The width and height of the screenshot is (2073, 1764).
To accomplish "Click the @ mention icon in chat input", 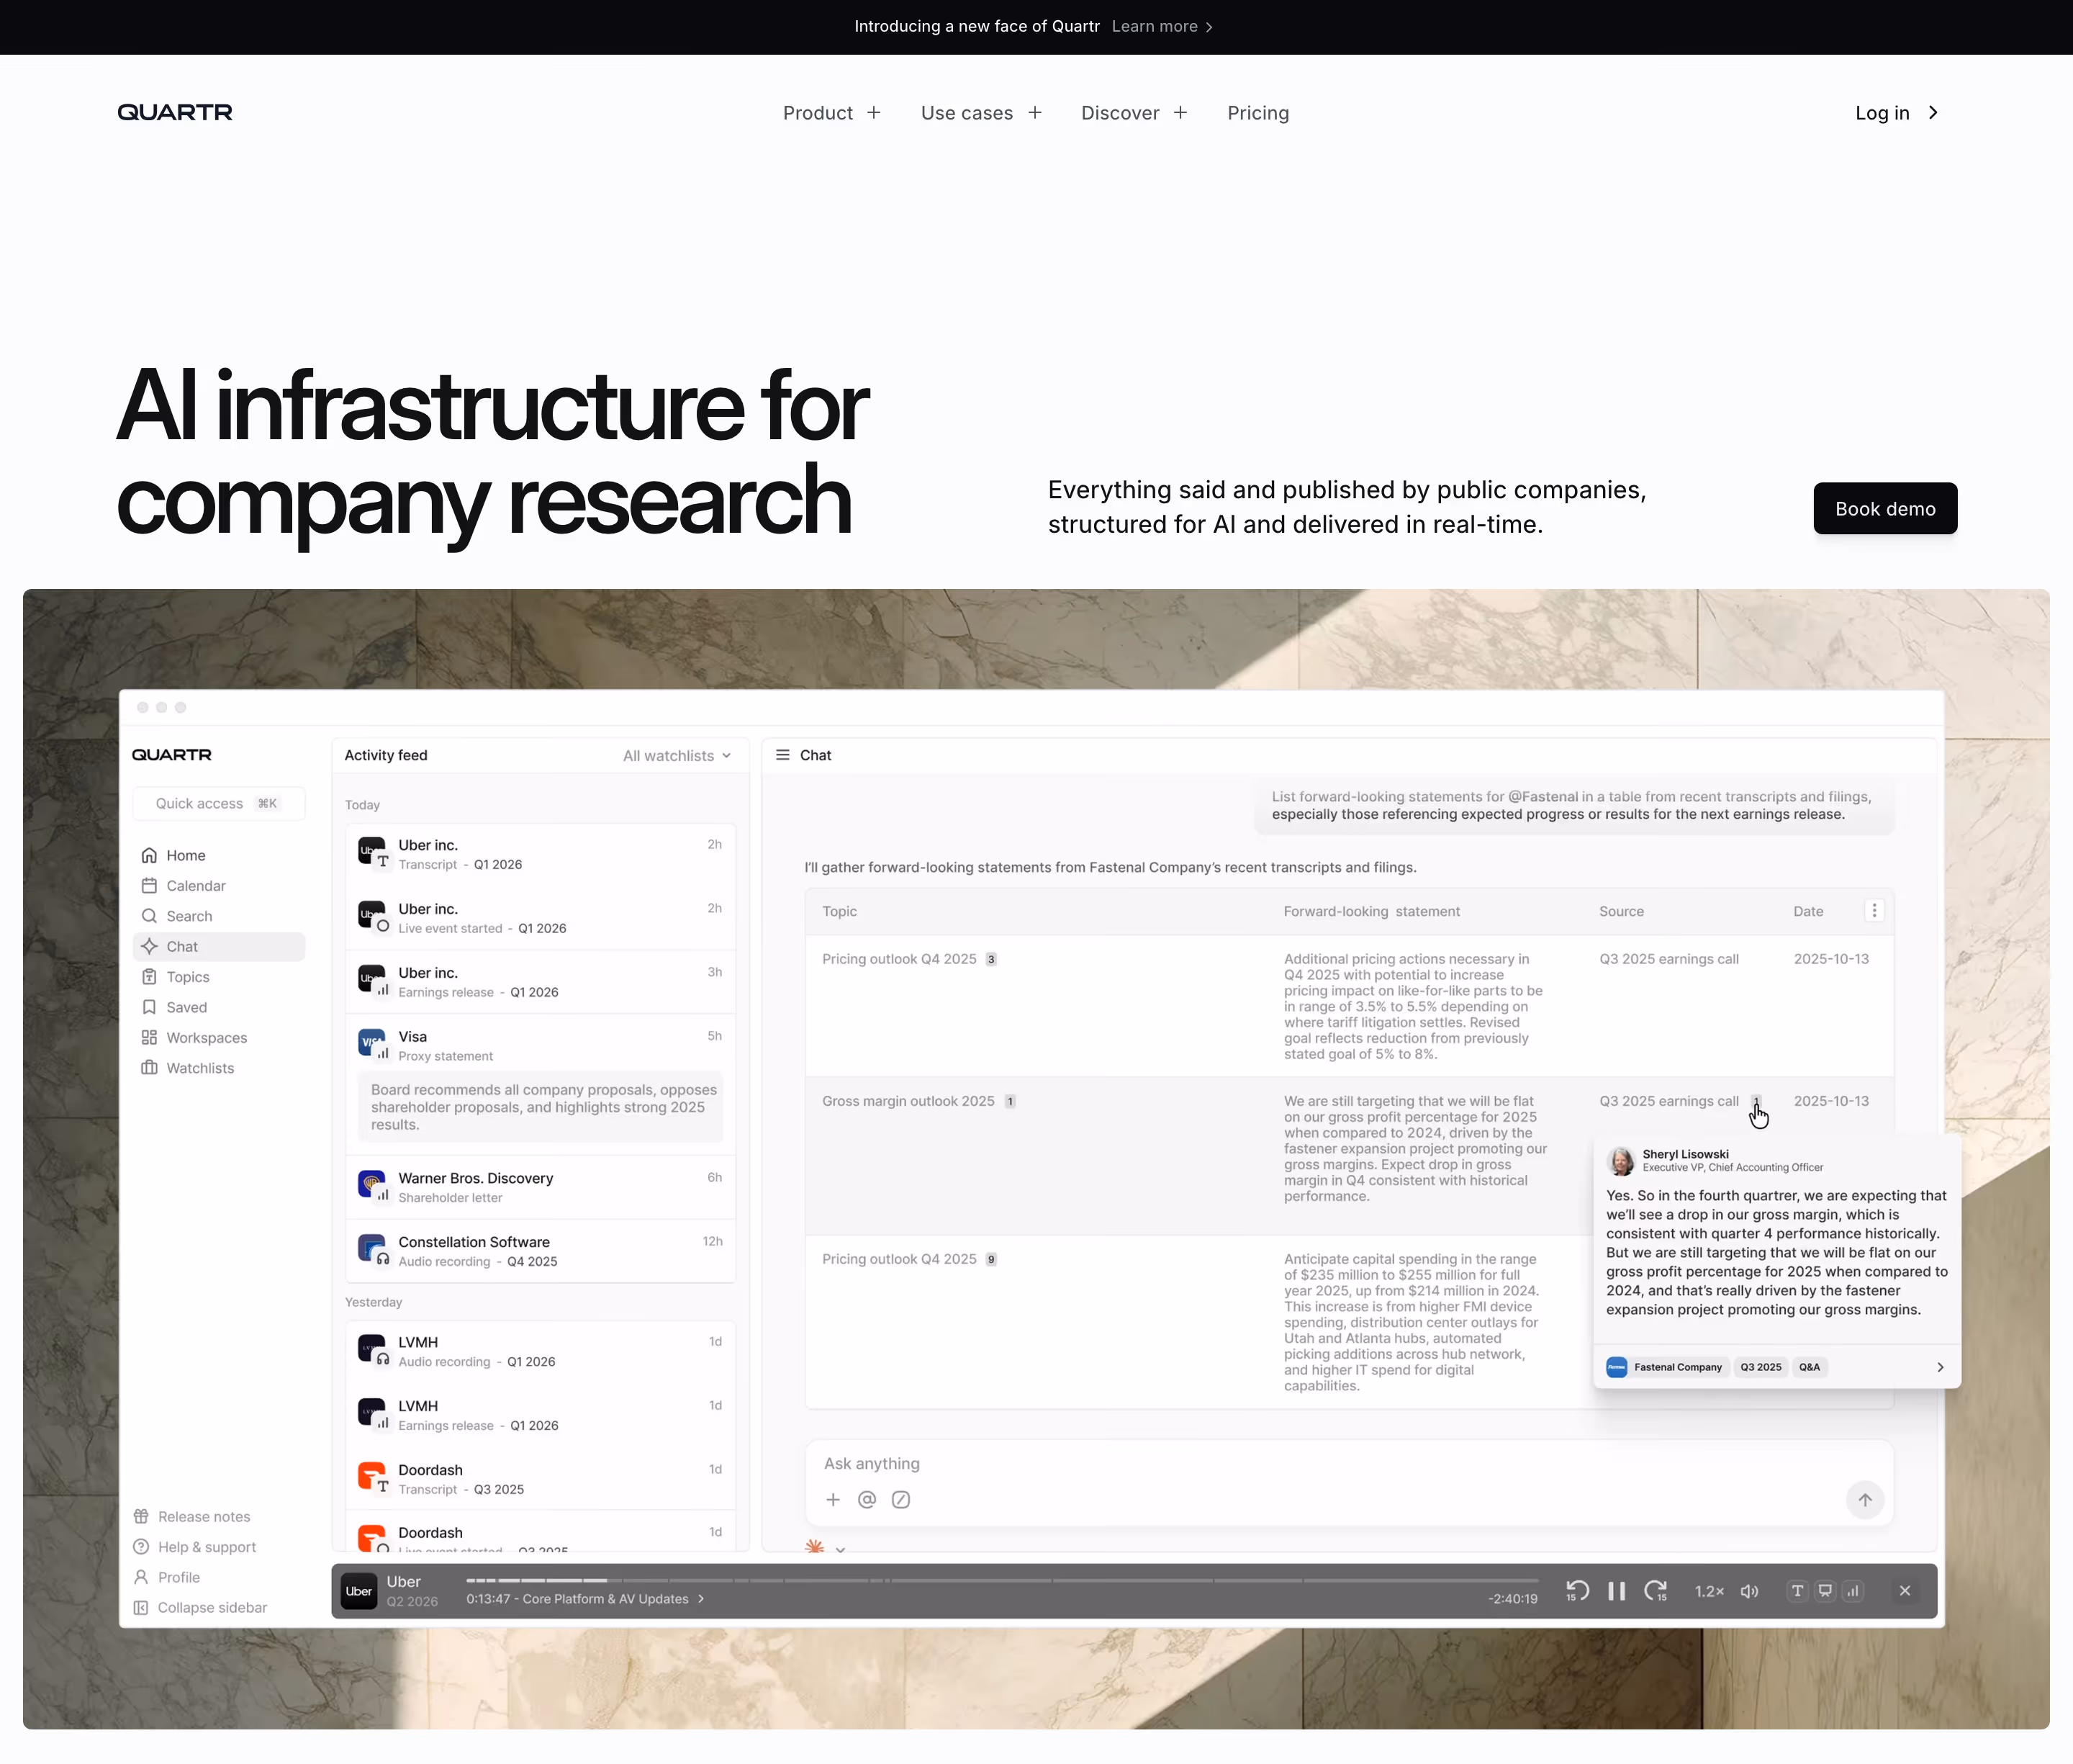I will [x=867, y=1499].
